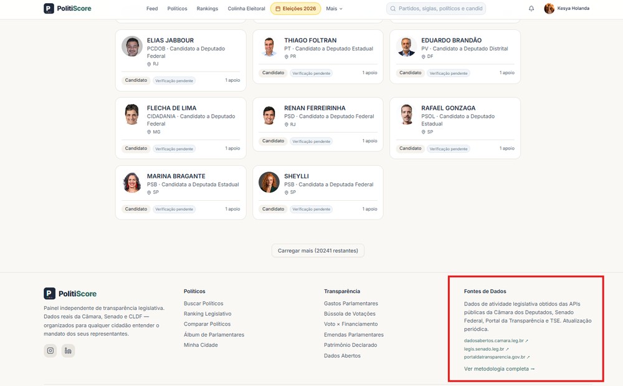Click the MARINA BRAGANTE name

click(176, 176)
